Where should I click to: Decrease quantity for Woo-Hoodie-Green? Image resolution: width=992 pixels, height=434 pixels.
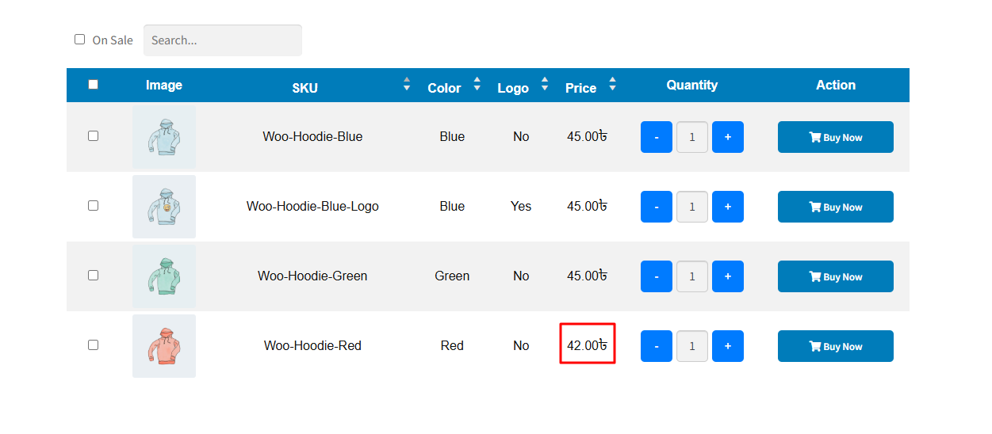tap(656, 276)
